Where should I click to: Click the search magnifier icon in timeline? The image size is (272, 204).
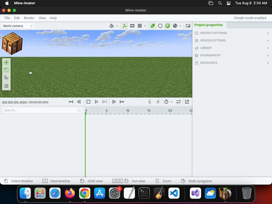click(79, 110)
